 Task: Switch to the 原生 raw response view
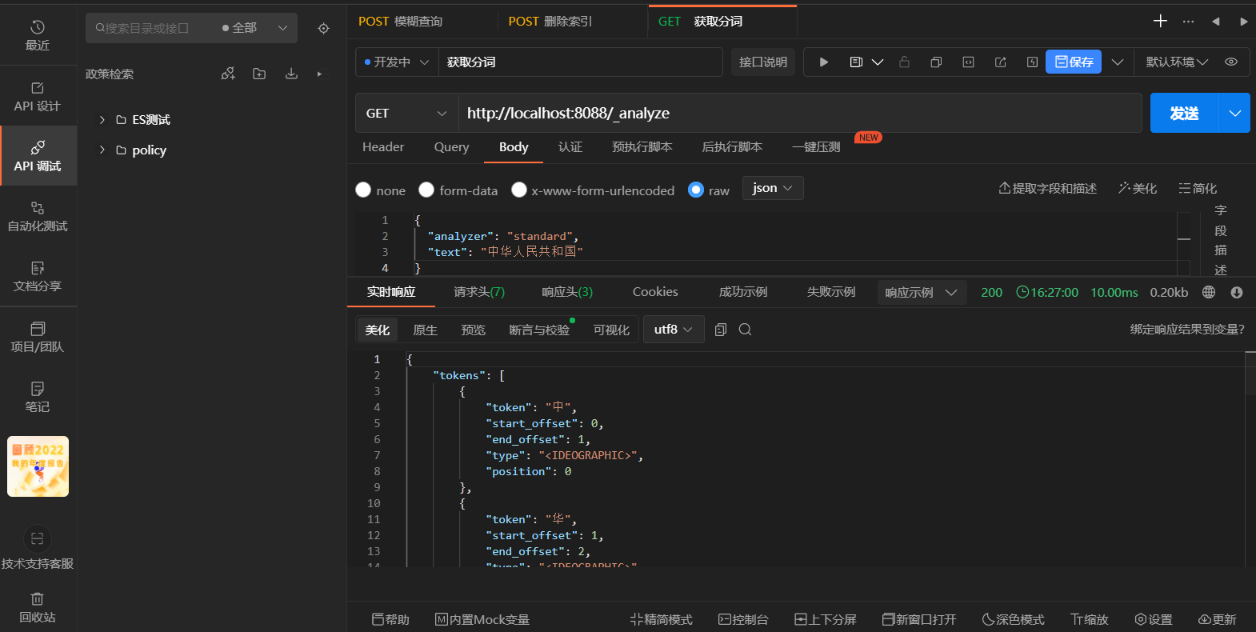[425, 330]
